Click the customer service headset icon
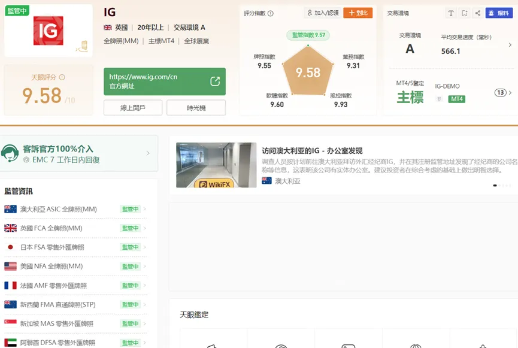 point(10,153)
